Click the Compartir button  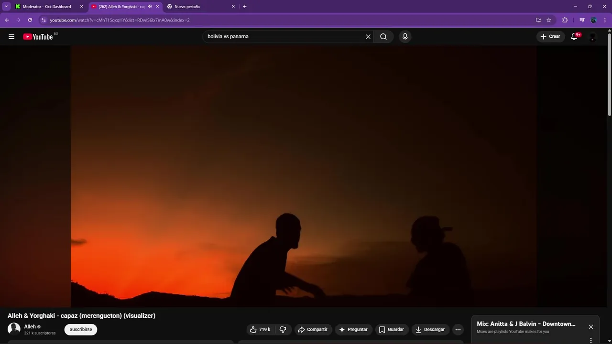coord(313,330)
